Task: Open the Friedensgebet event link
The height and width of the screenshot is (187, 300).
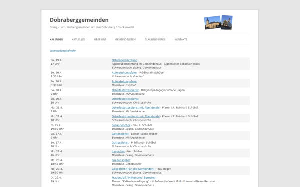Action: 121,160
